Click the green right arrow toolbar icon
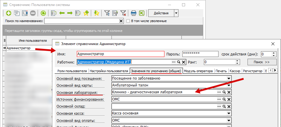 [x=70, y=13]
